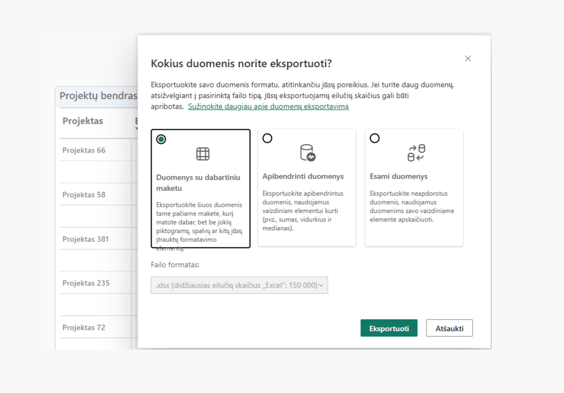The width and height of the screenshot is (564, 393).
Task: Select the 'Projektas 235' row
Action: pyautogui.click(x=86, y=283)
